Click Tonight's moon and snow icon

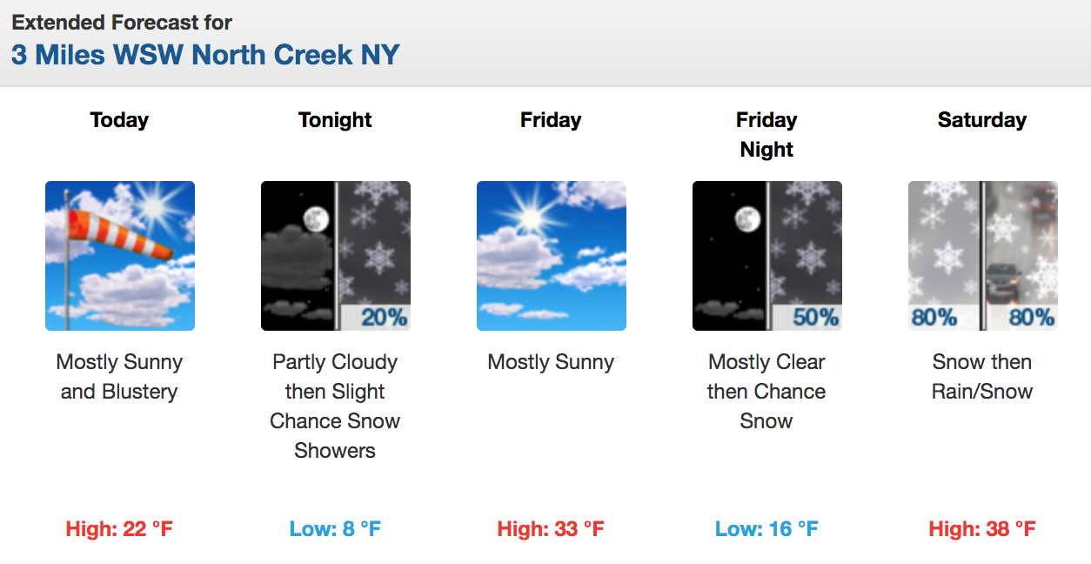click(335, 256)
